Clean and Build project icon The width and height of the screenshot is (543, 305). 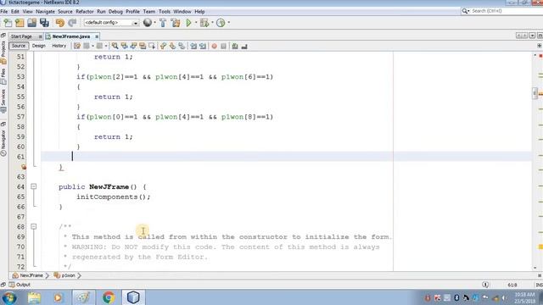176,23
